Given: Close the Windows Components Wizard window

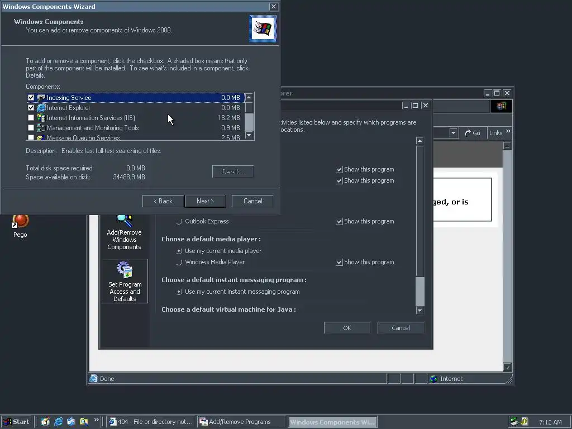Looking at the screenshot, I should coord(273,7).
